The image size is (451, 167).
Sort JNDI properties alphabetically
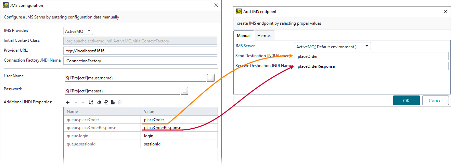click(91, 102)
